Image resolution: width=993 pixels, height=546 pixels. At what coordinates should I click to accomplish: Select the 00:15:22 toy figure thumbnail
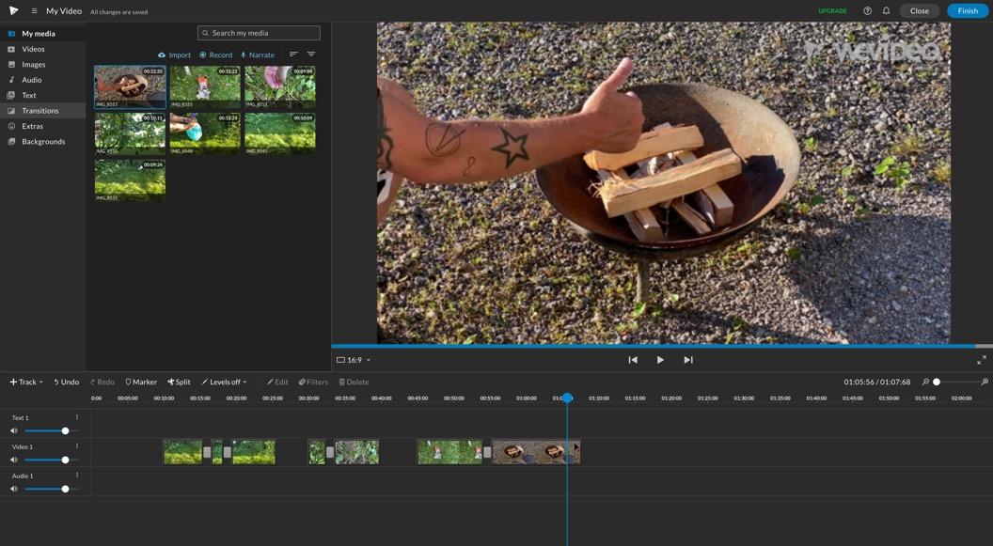(205, 86)
